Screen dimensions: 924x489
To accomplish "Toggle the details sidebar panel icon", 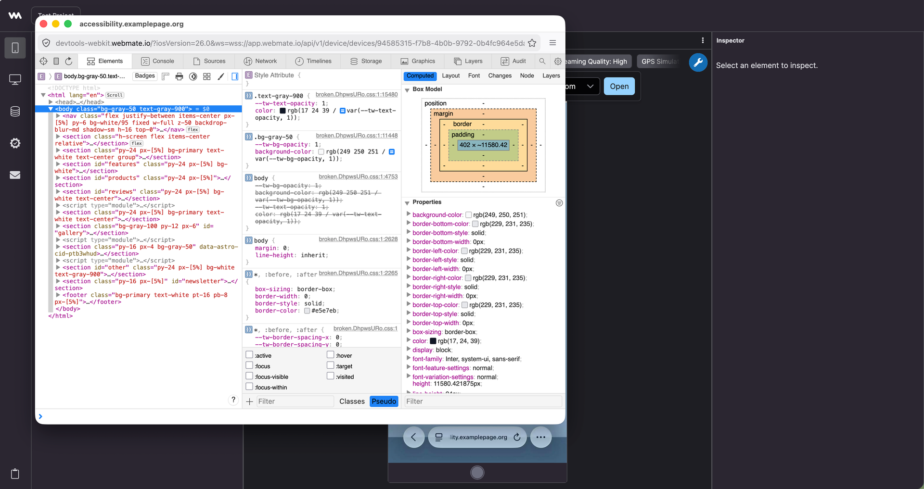I will [235, 76].
